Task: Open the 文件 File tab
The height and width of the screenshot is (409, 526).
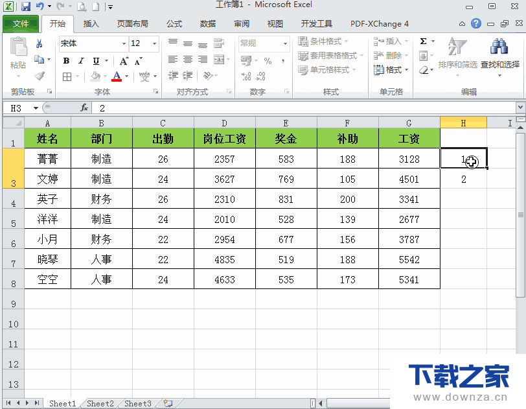Action: (x=21, y=24)
